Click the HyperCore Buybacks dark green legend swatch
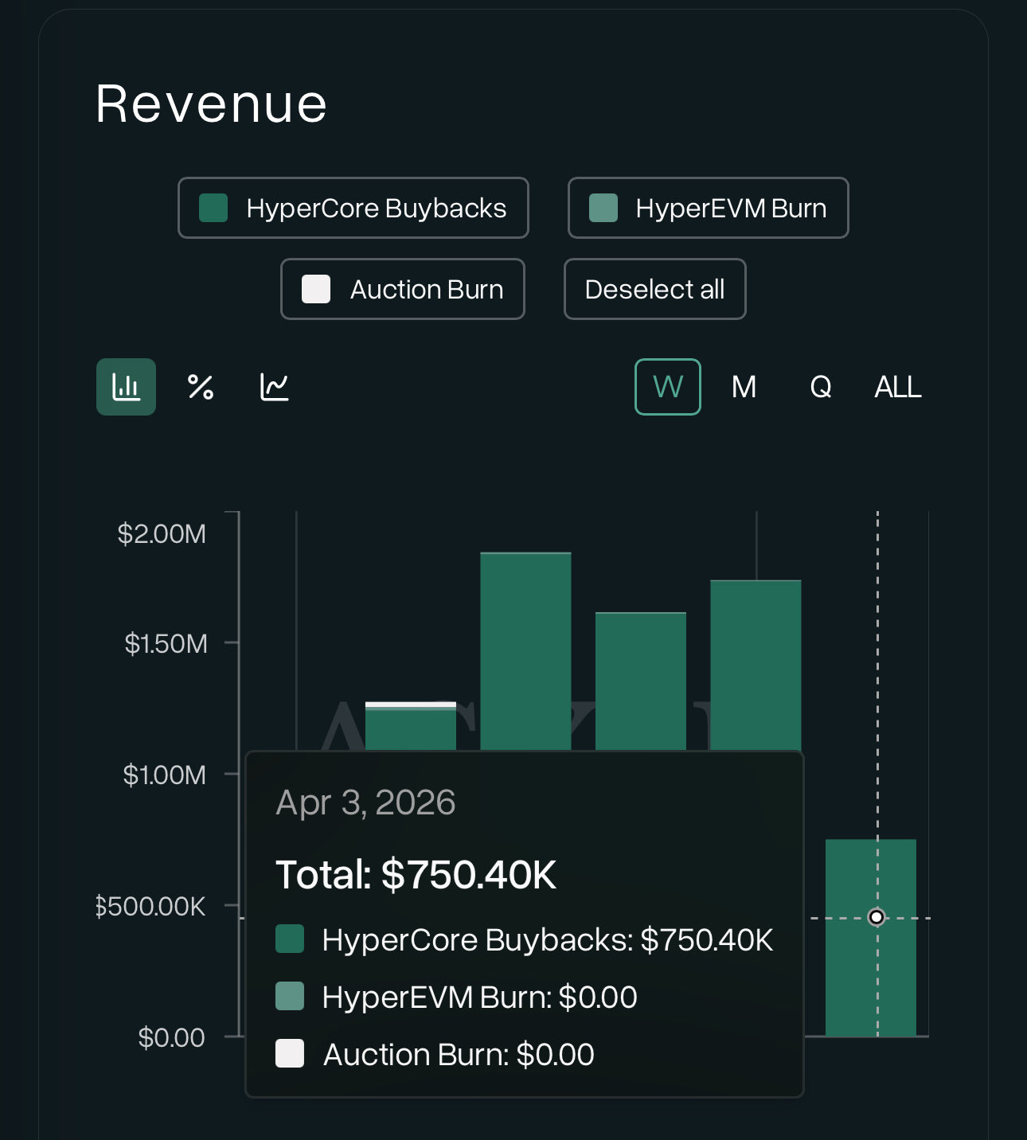This screenshot has height=1140, width=1027. pos(213,208)
